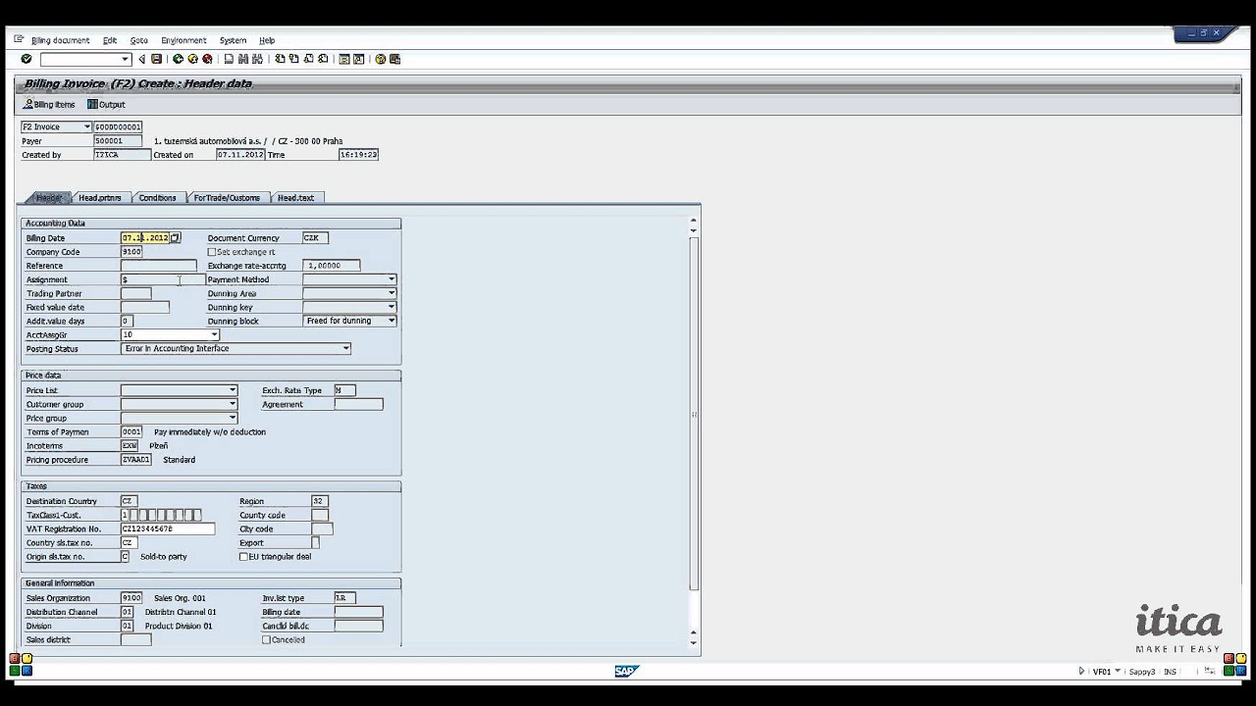Image resolution: width=1256 pixels, height=706 pixels.
Task: Open the Customer group dropdown
Action: pos(233,404)
